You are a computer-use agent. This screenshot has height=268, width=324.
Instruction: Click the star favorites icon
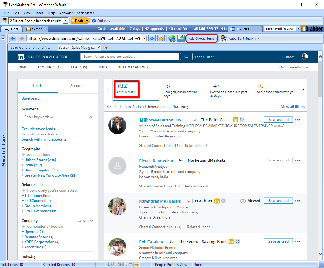(x=161, y=38)
